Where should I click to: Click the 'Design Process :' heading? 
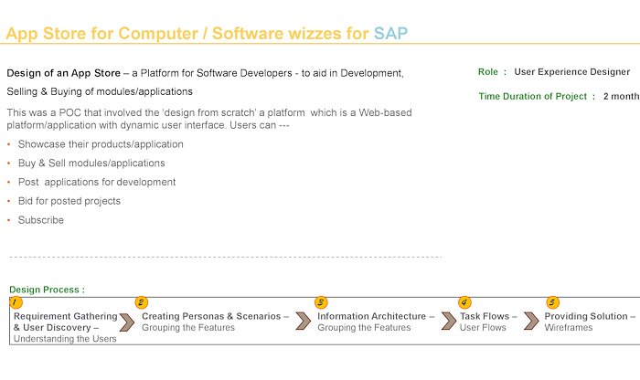tap(47, 290)
